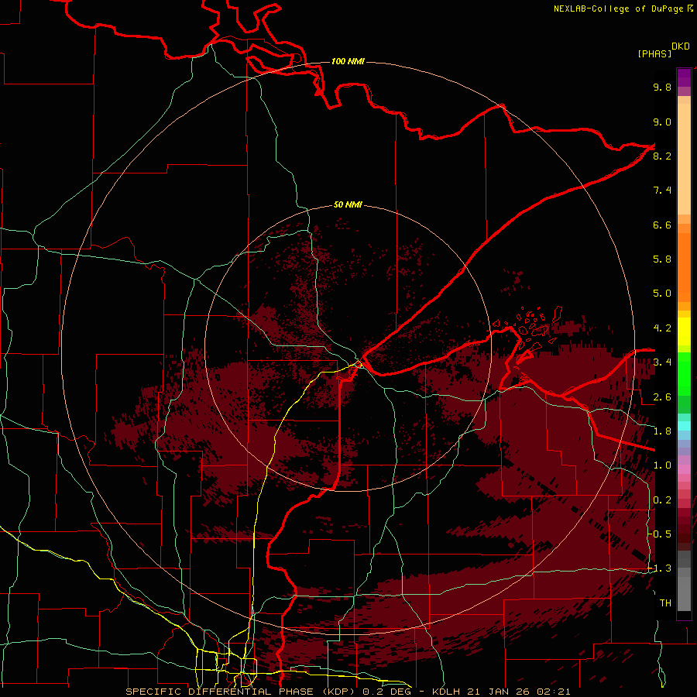
Task: Click the 3.4 scale value
Action: click(x=662, y=362)
